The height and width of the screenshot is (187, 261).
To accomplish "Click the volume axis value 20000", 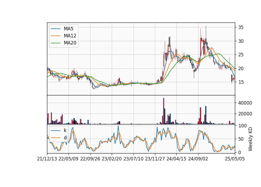I will (x=245, y=114).
